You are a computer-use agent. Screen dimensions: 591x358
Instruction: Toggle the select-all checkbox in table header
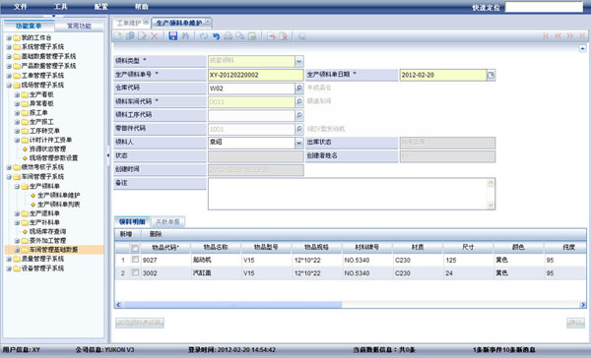pos(135,248)
